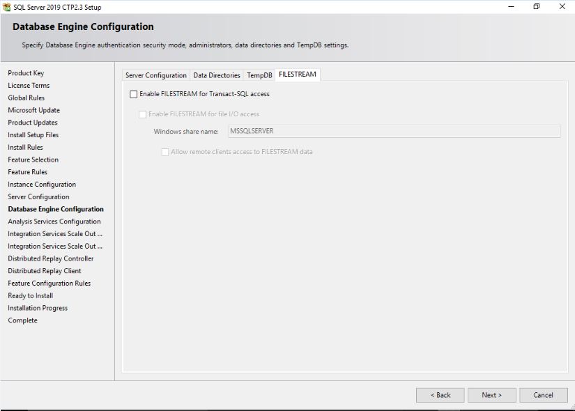Select Install Rules step
575x411 pixels.
pos(25,148)
